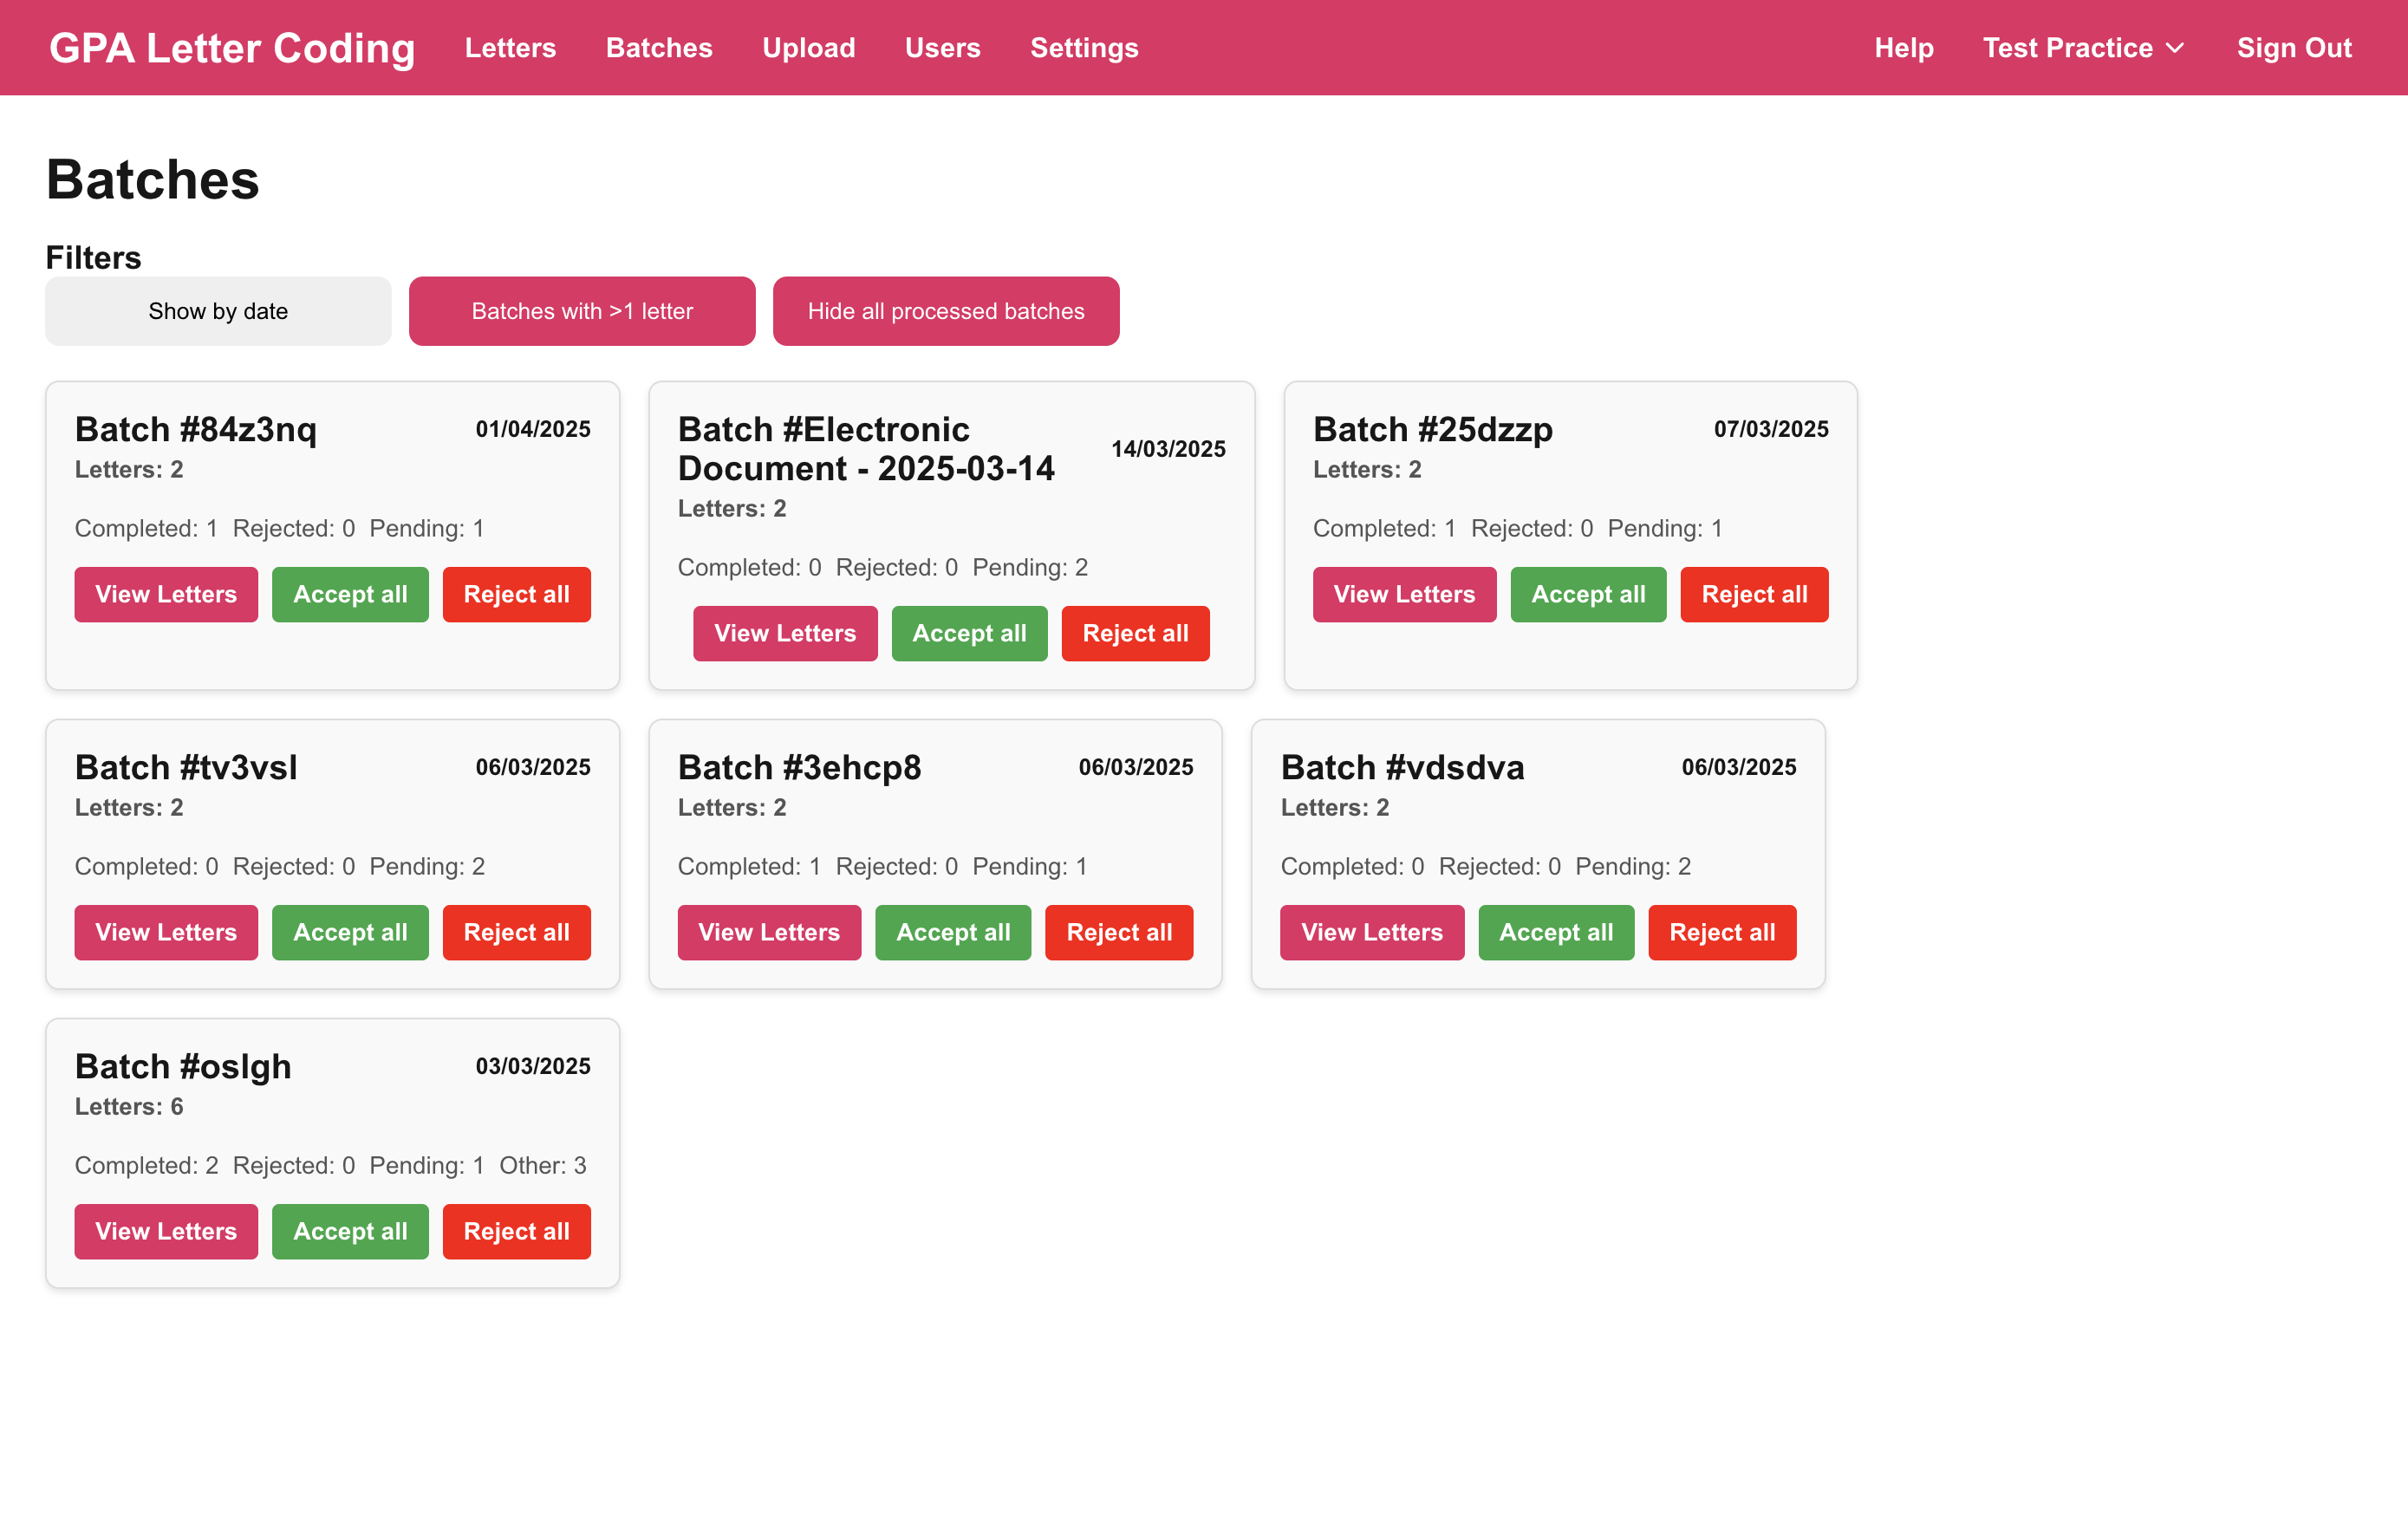Click the GPA Letter Coding logo

[232, 48]
